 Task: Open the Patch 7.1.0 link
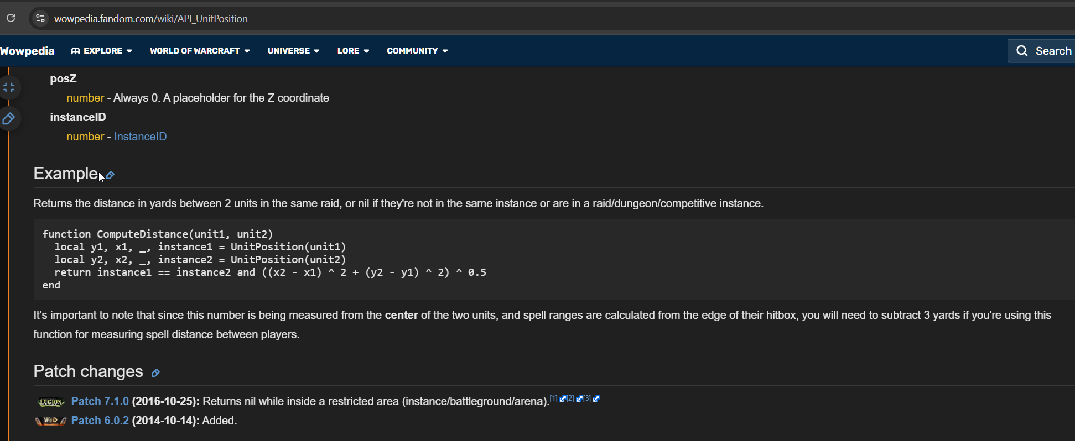coord(100,401)
